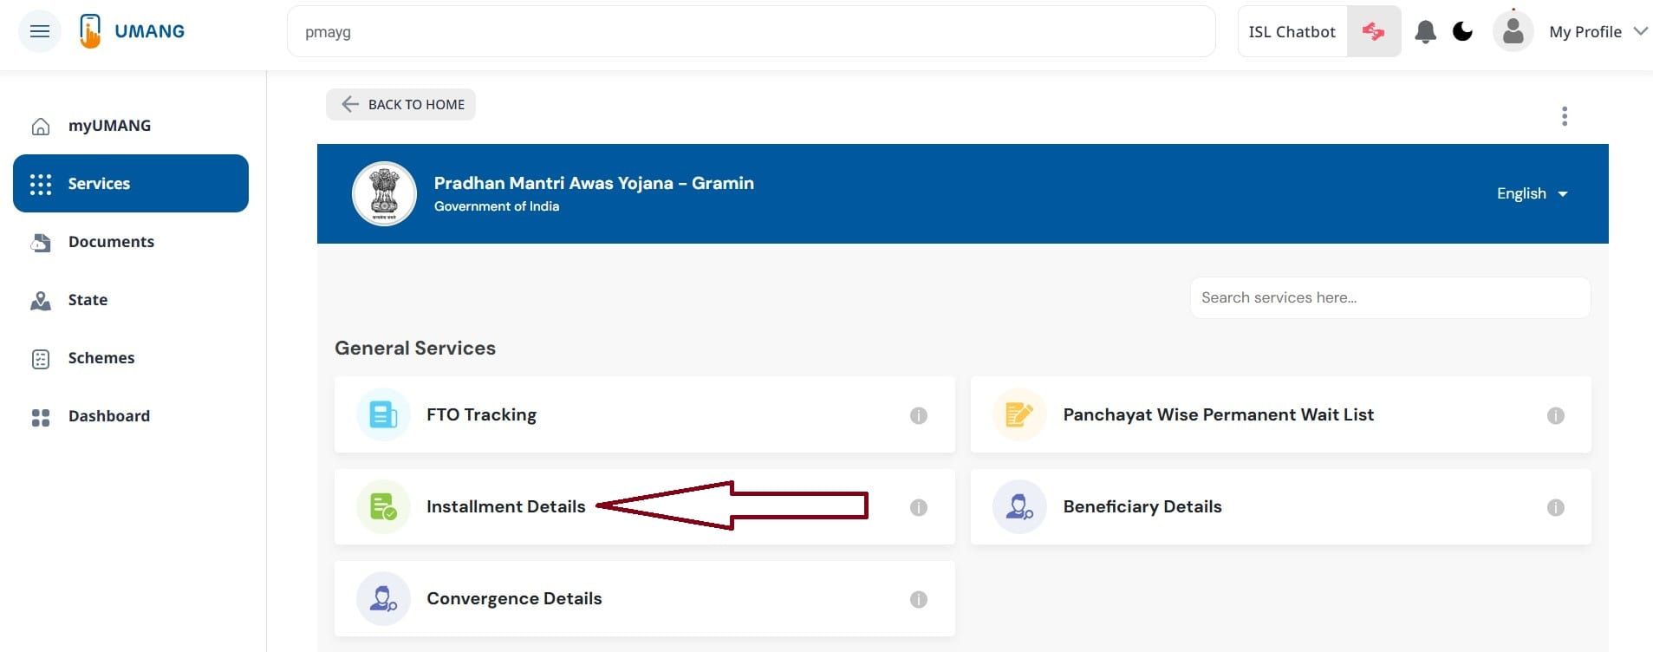Show info for Panchayat Wait List
The image size is (1653, 652).
coord(1556,415)
